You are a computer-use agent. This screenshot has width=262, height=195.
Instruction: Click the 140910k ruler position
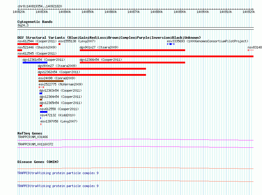226,12
